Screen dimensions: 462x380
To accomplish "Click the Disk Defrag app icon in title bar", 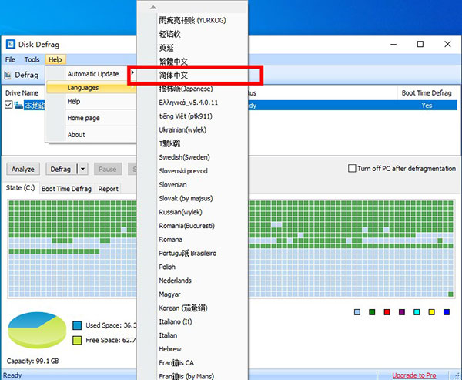I will (x=10, y=44).
